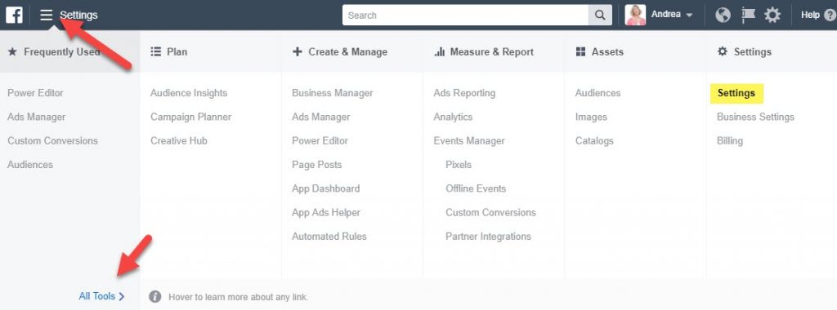Viewport: 837px width, 310px height.
Task: Open Custom Conversions under Events Manager
Action: 490,213
